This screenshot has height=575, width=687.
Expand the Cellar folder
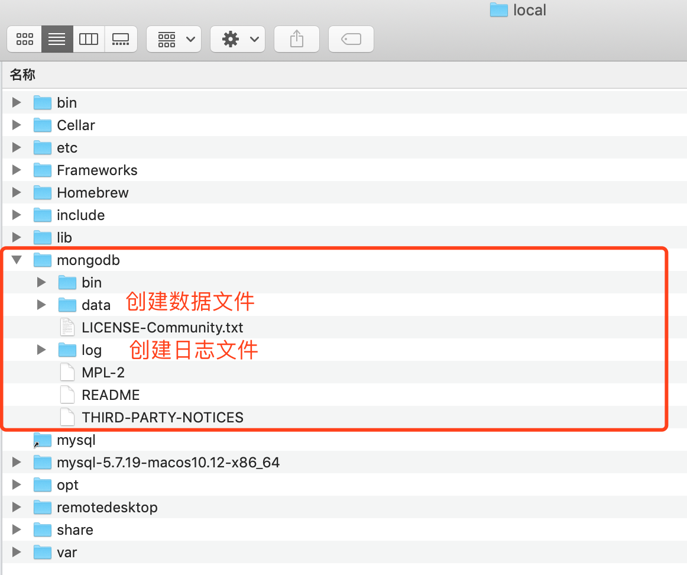click(17, 125)
